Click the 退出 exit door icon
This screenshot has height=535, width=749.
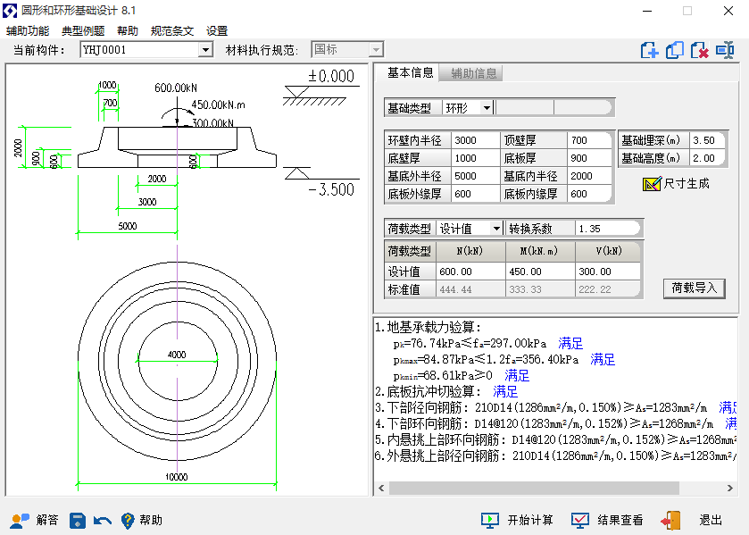pyautogui.click(x=670, y=520)
